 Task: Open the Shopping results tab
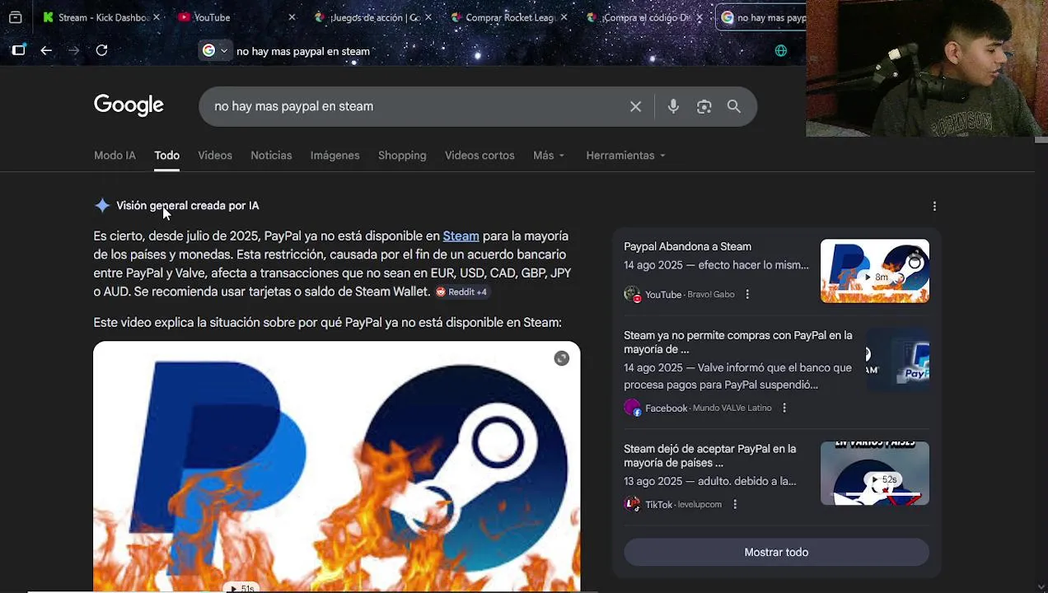[x=402, y=155]
